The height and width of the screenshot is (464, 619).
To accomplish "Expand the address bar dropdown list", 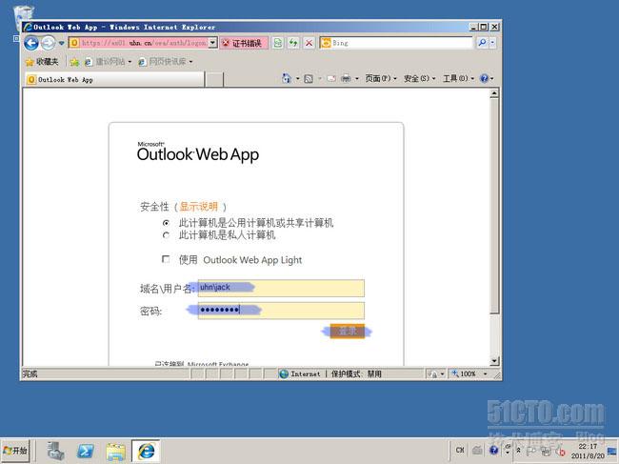I will click(x=212, y=43).
